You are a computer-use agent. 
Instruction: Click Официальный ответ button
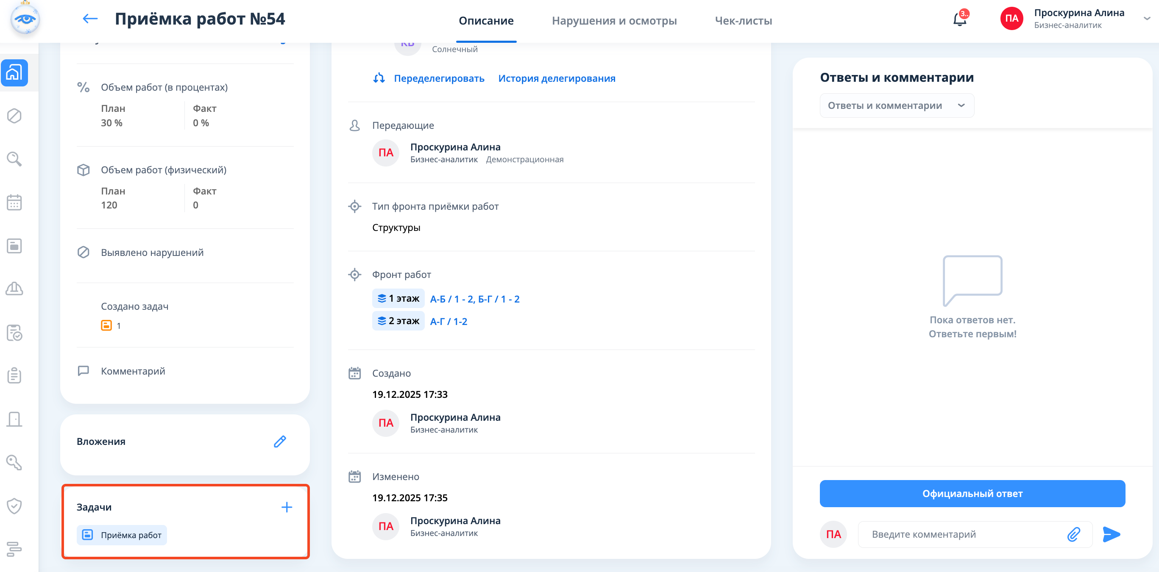click(972, 493)
